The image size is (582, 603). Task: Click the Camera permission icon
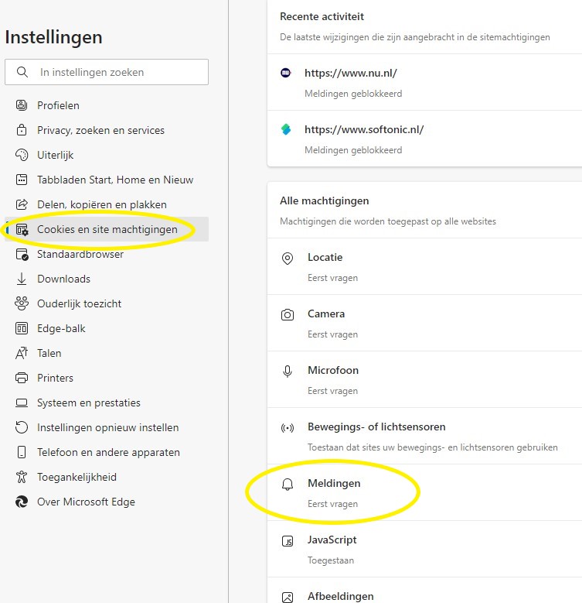(x=288, y=315)
